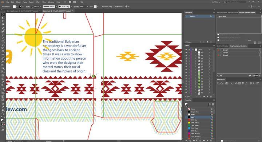Expand layer 2.1 in Layers panel
The height and width of the screenshot is (142, 262).
(196, 72)
